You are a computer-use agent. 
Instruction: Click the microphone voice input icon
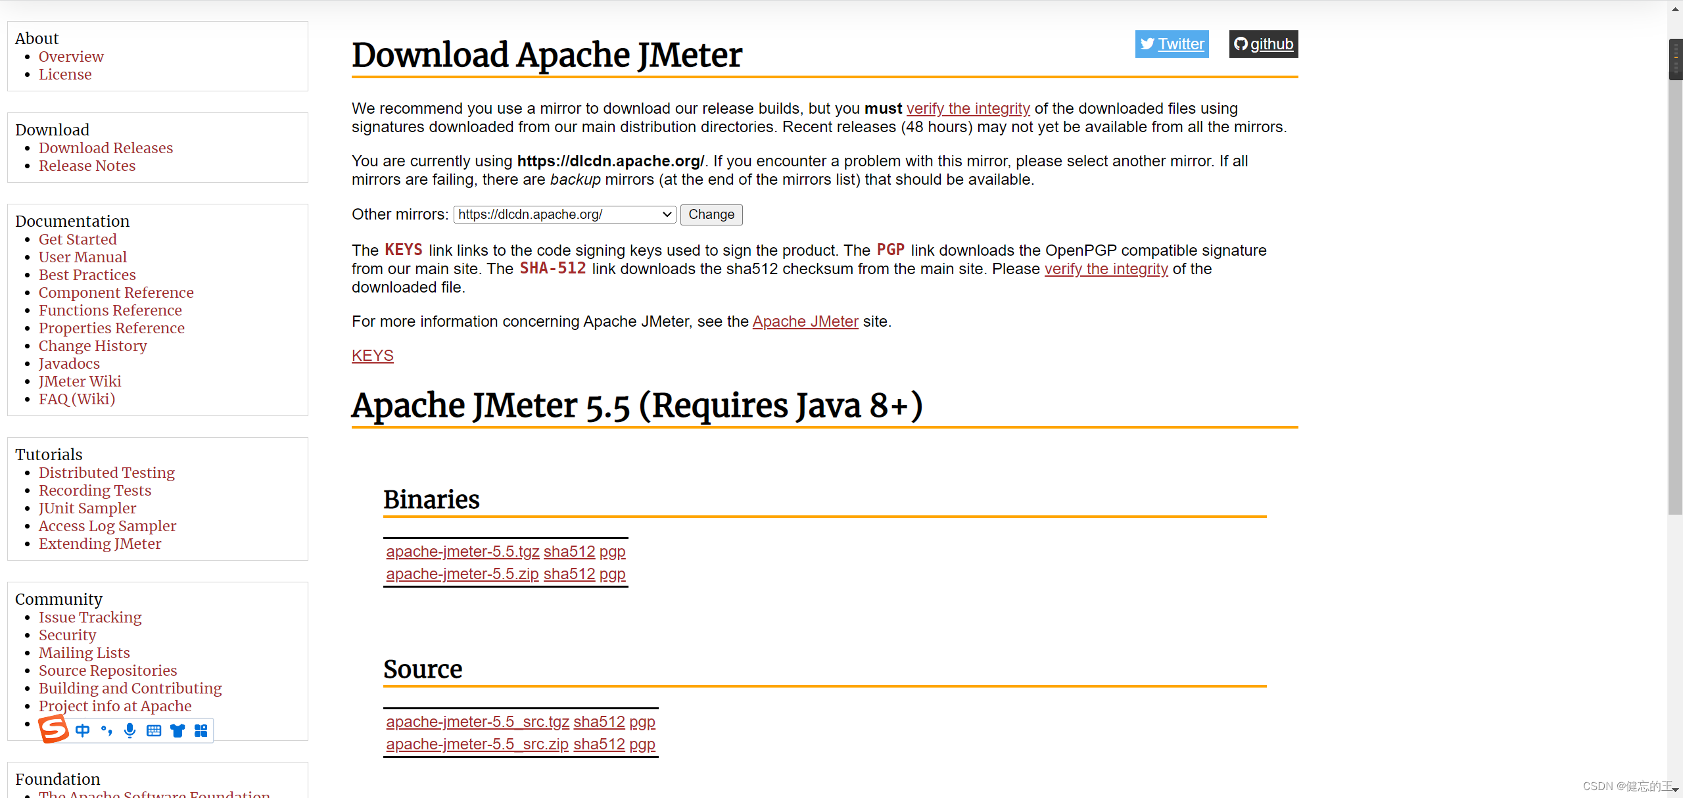click(130, 730)
